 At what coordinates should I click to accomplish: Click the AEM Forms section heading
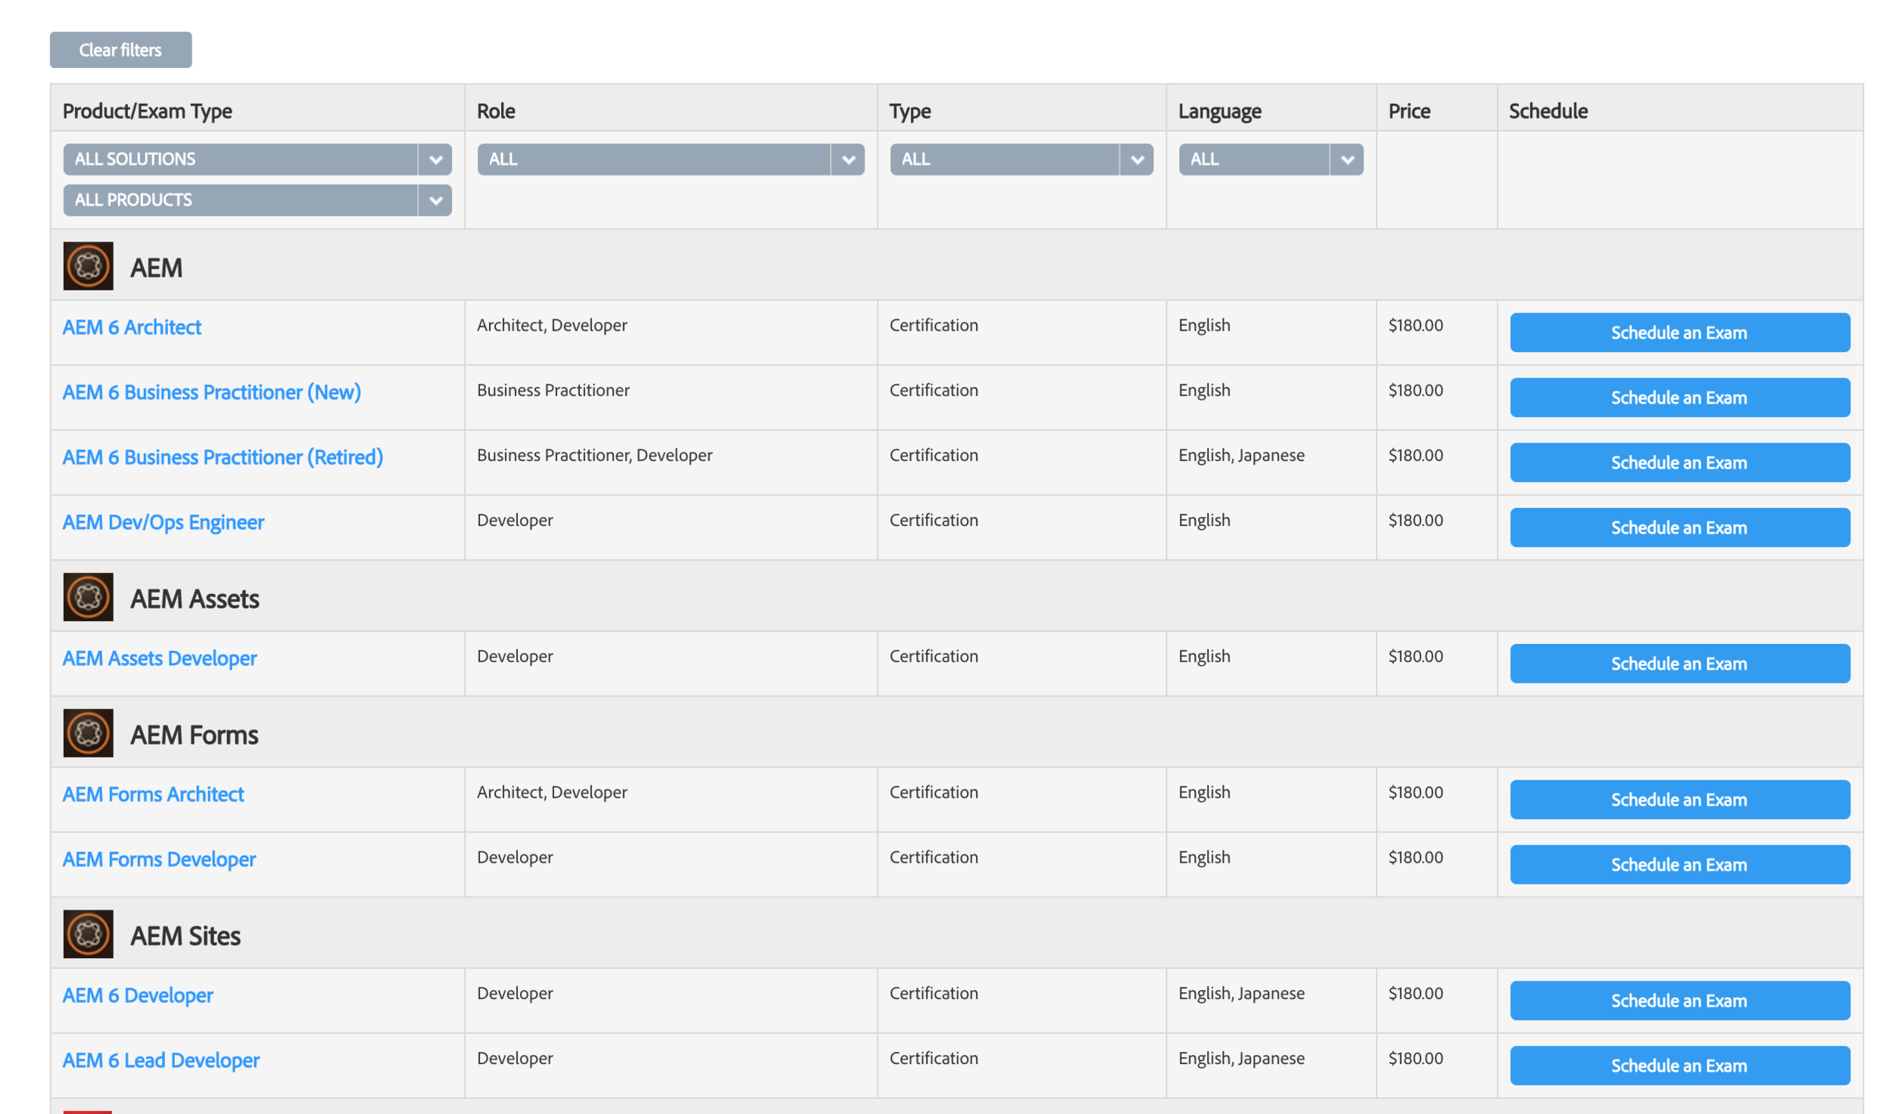click(194, 735)
